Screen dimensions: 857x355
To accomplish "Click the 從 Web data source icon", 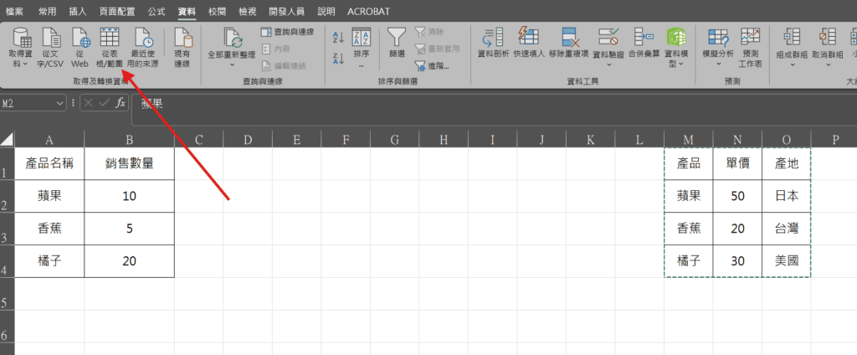I will click(x=80, y=39).
